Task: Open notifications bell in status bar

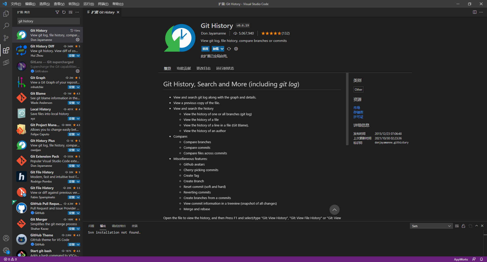Action: tap(481, 259)
